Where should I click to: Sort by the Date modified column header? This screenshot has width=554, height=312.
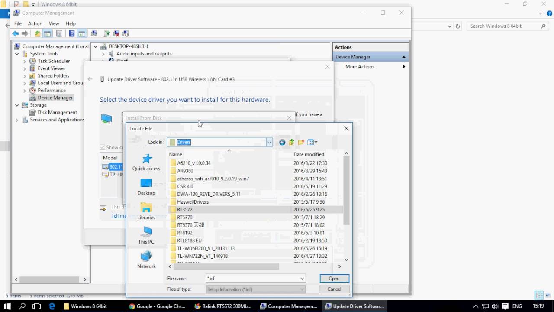click(309, 154)
